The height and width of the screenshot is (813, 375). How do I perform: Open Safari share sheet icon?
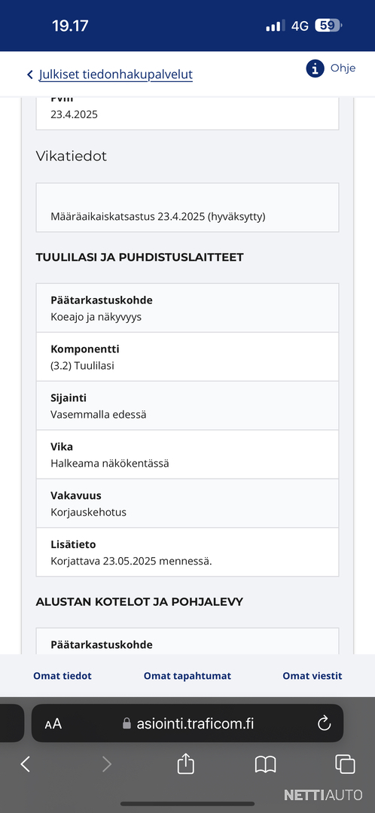pos(186,764)
